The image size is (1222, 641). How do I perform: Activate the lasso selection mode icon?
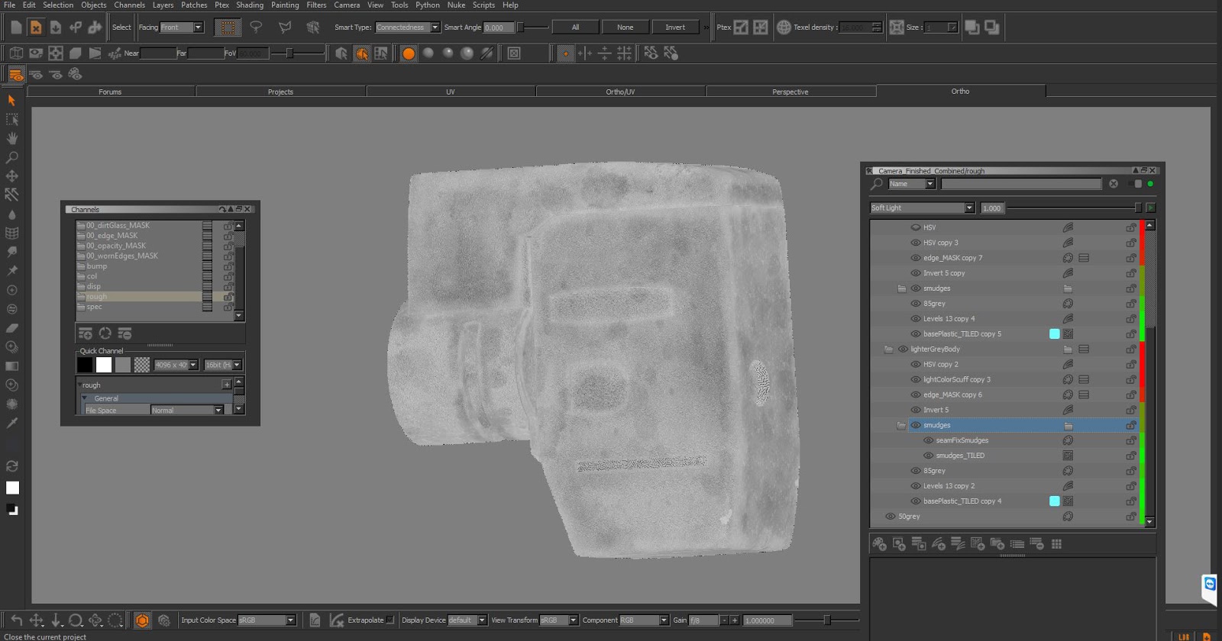pyautogui.click(x=256, y=27)
